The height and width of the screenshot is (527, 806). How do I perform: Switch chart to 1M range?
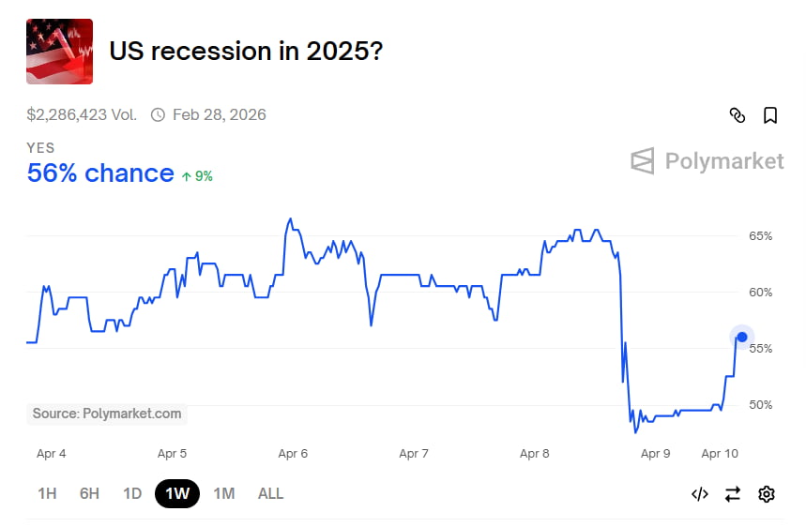point(223,493)
